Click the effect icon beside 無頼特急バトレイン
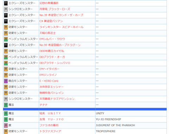The image size is (169, 134). click(6, 93)
